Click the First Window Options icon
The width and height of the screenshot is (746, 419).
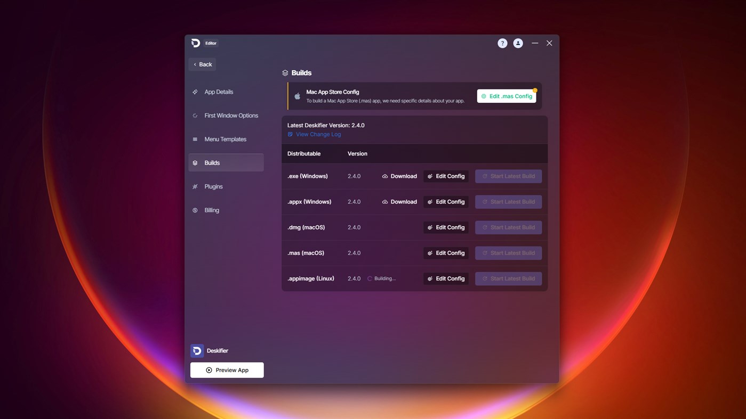(x=195, y=116)
